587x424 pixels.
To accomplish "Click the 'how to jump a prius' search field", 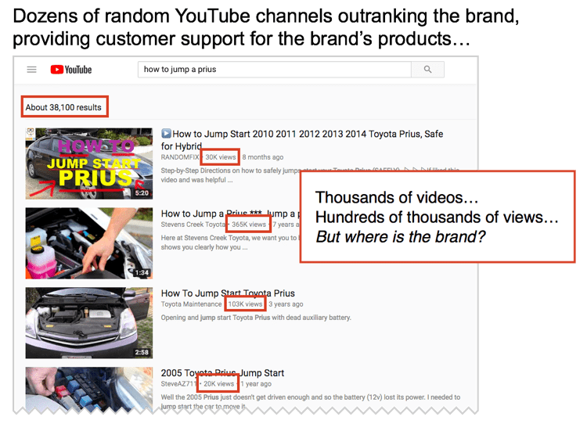I will pos(275,69).
